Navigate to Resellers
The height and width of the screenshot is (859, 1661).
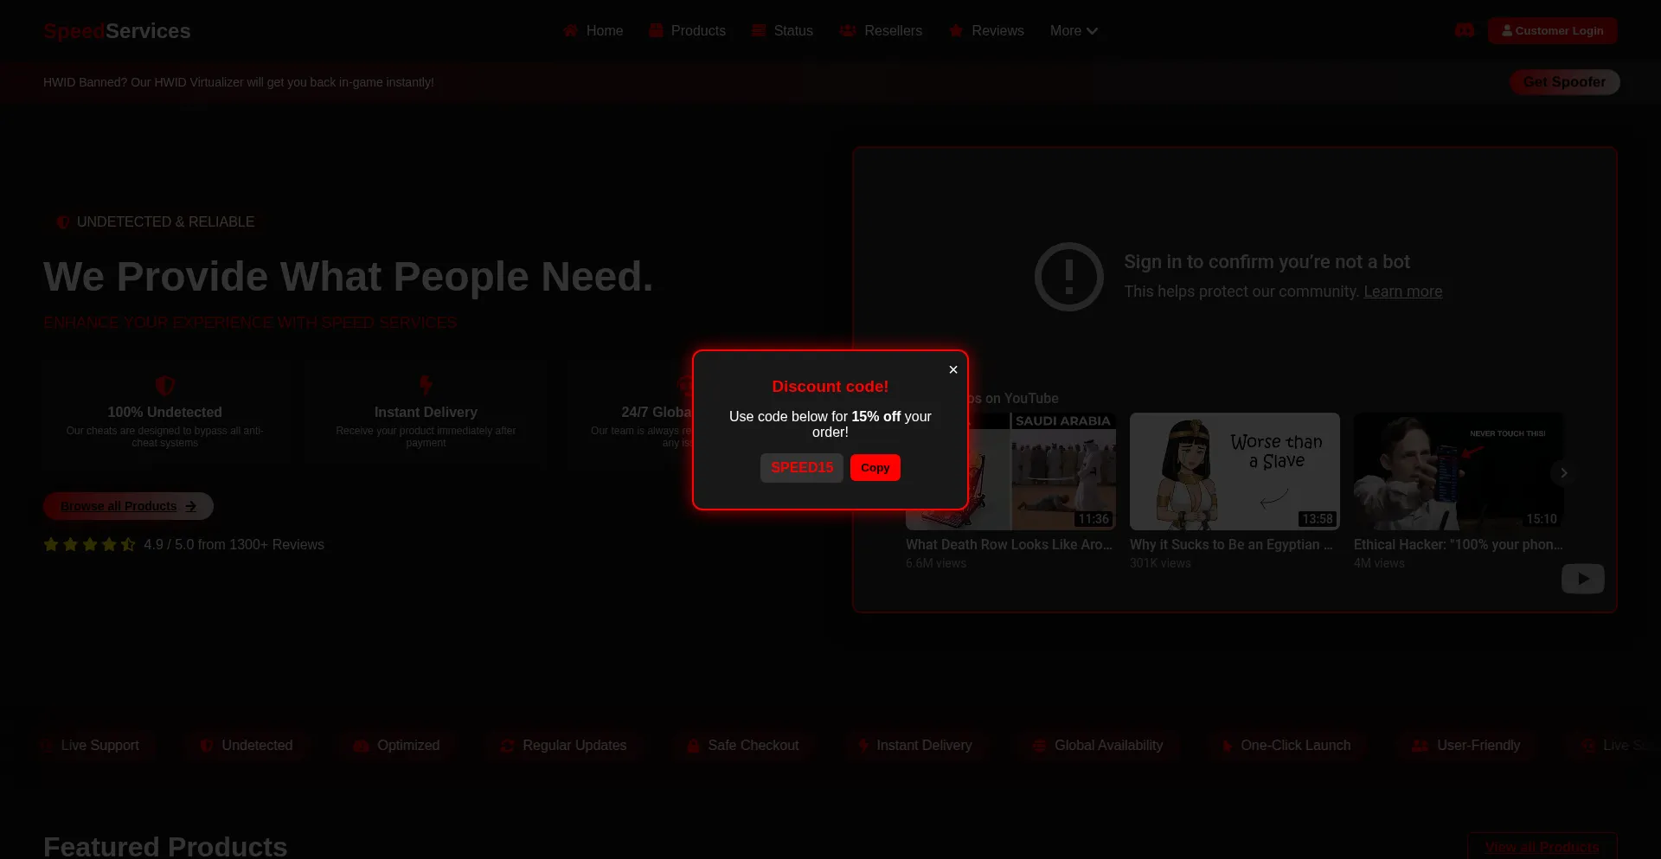point(882,30)
